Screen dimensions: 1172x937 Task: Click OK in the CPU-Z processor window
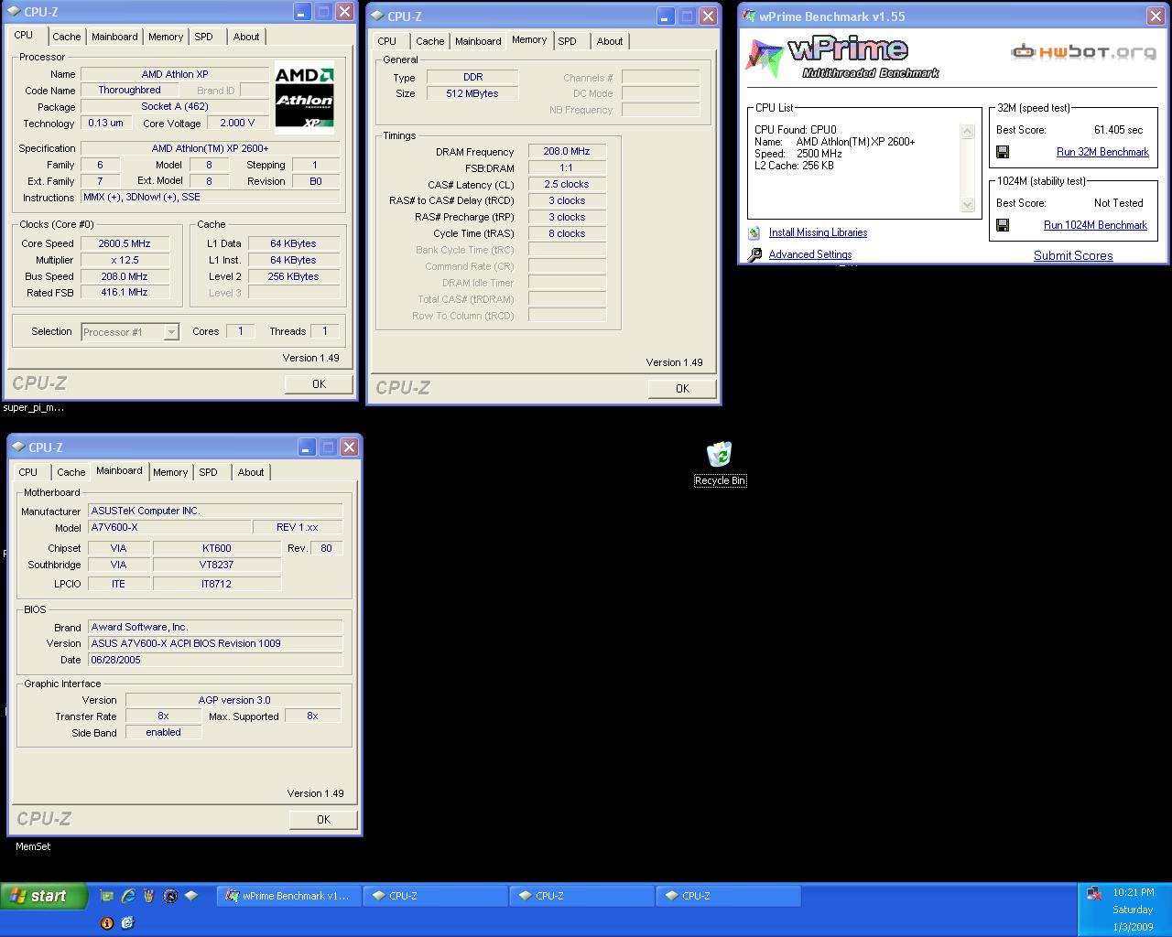pyautogui.click(x=319, y=384)
